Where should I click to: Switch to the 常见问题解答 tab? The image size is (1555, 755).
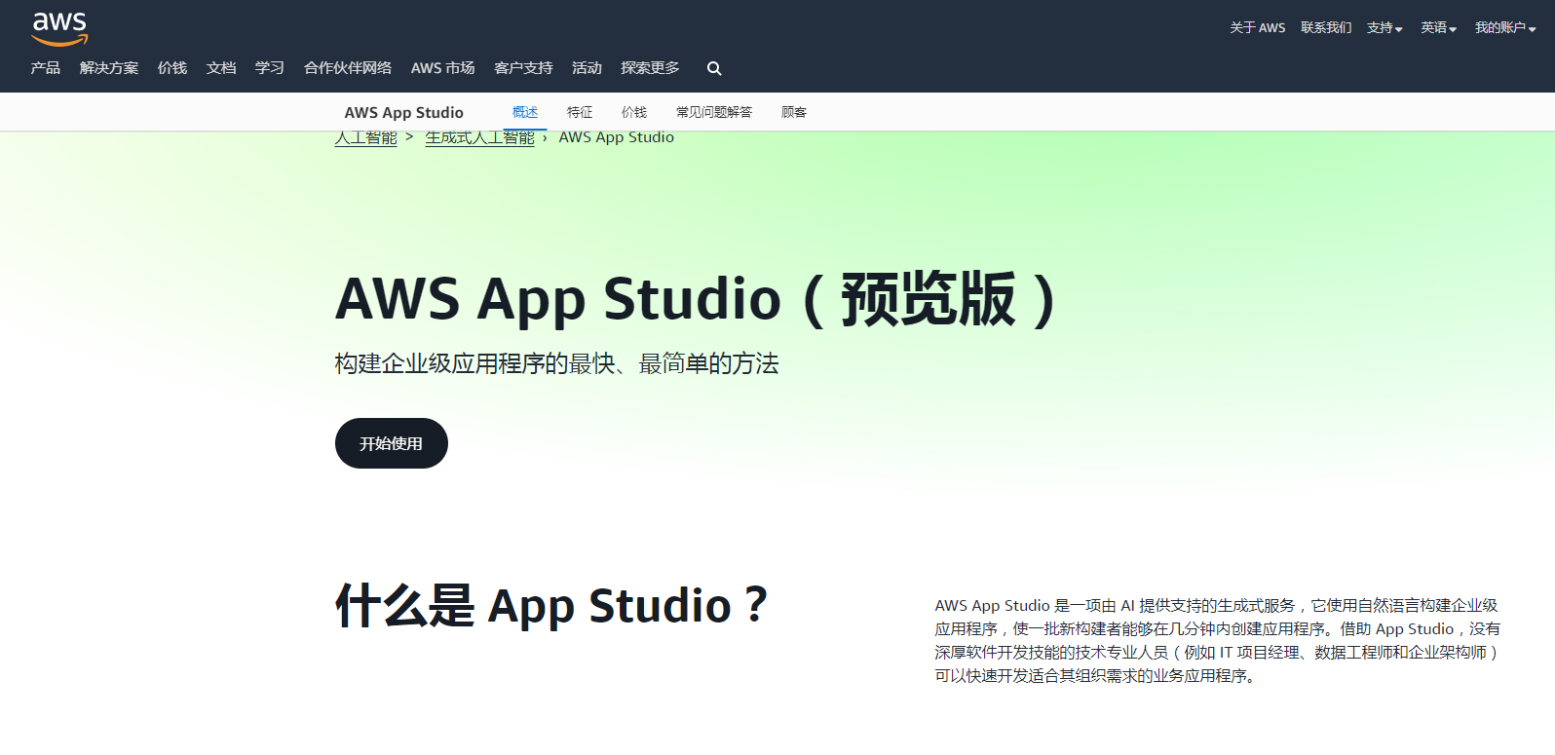714,113
